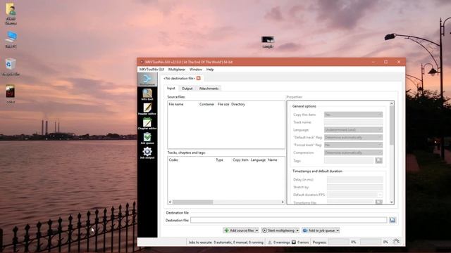
Task: Click the Copy item column header
Action: coord(240,160)
